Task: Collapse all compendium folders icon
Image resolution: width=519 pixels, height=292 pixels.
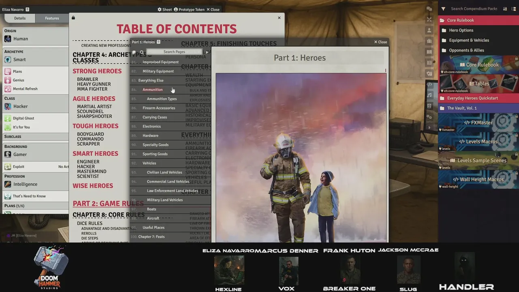Action: pyautogui.click(x=513, y=9)
